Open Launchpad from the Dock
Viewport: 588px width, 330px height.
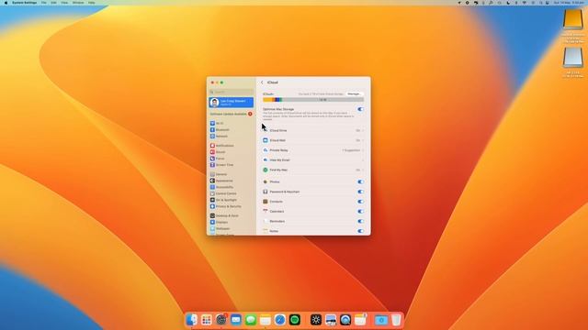[x=206, y=320]
